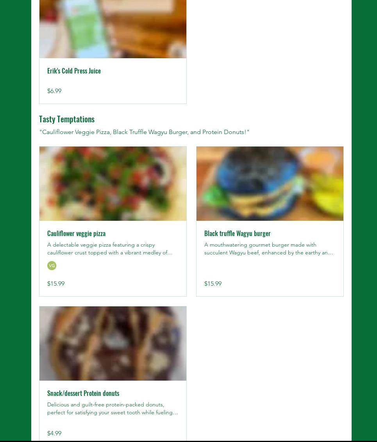
Task: Click the $6.99 juice price
Action: pyautogui.click(x=54, y=91)
